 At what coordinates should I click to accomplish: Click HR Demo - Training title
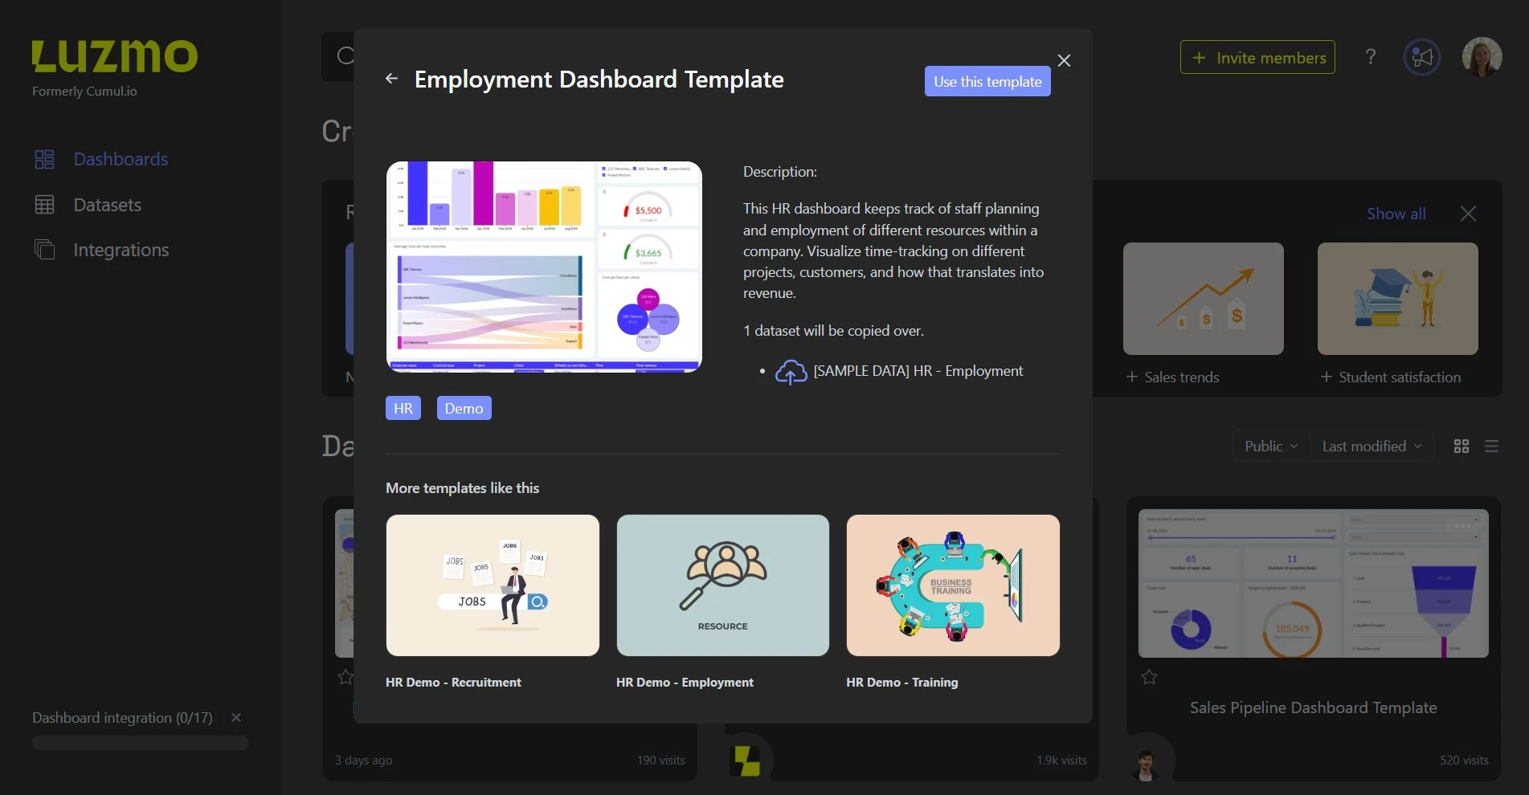point(901,682)
